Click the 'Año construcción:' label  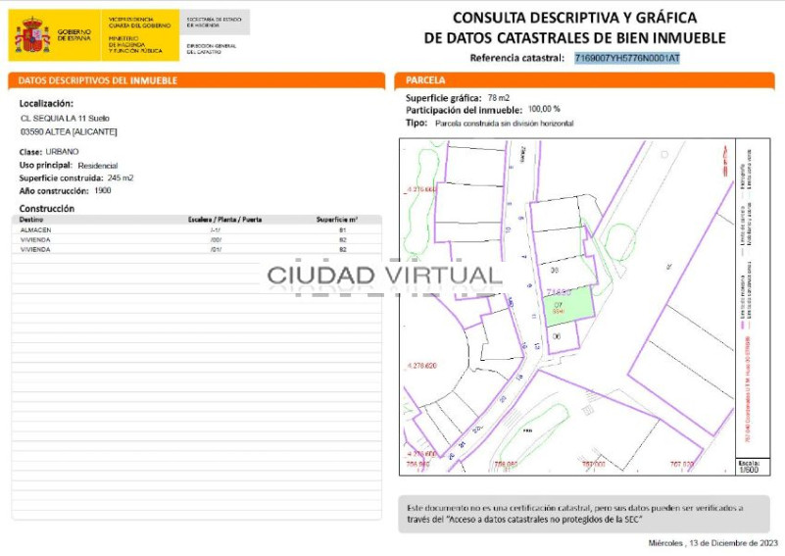(54, 191)
